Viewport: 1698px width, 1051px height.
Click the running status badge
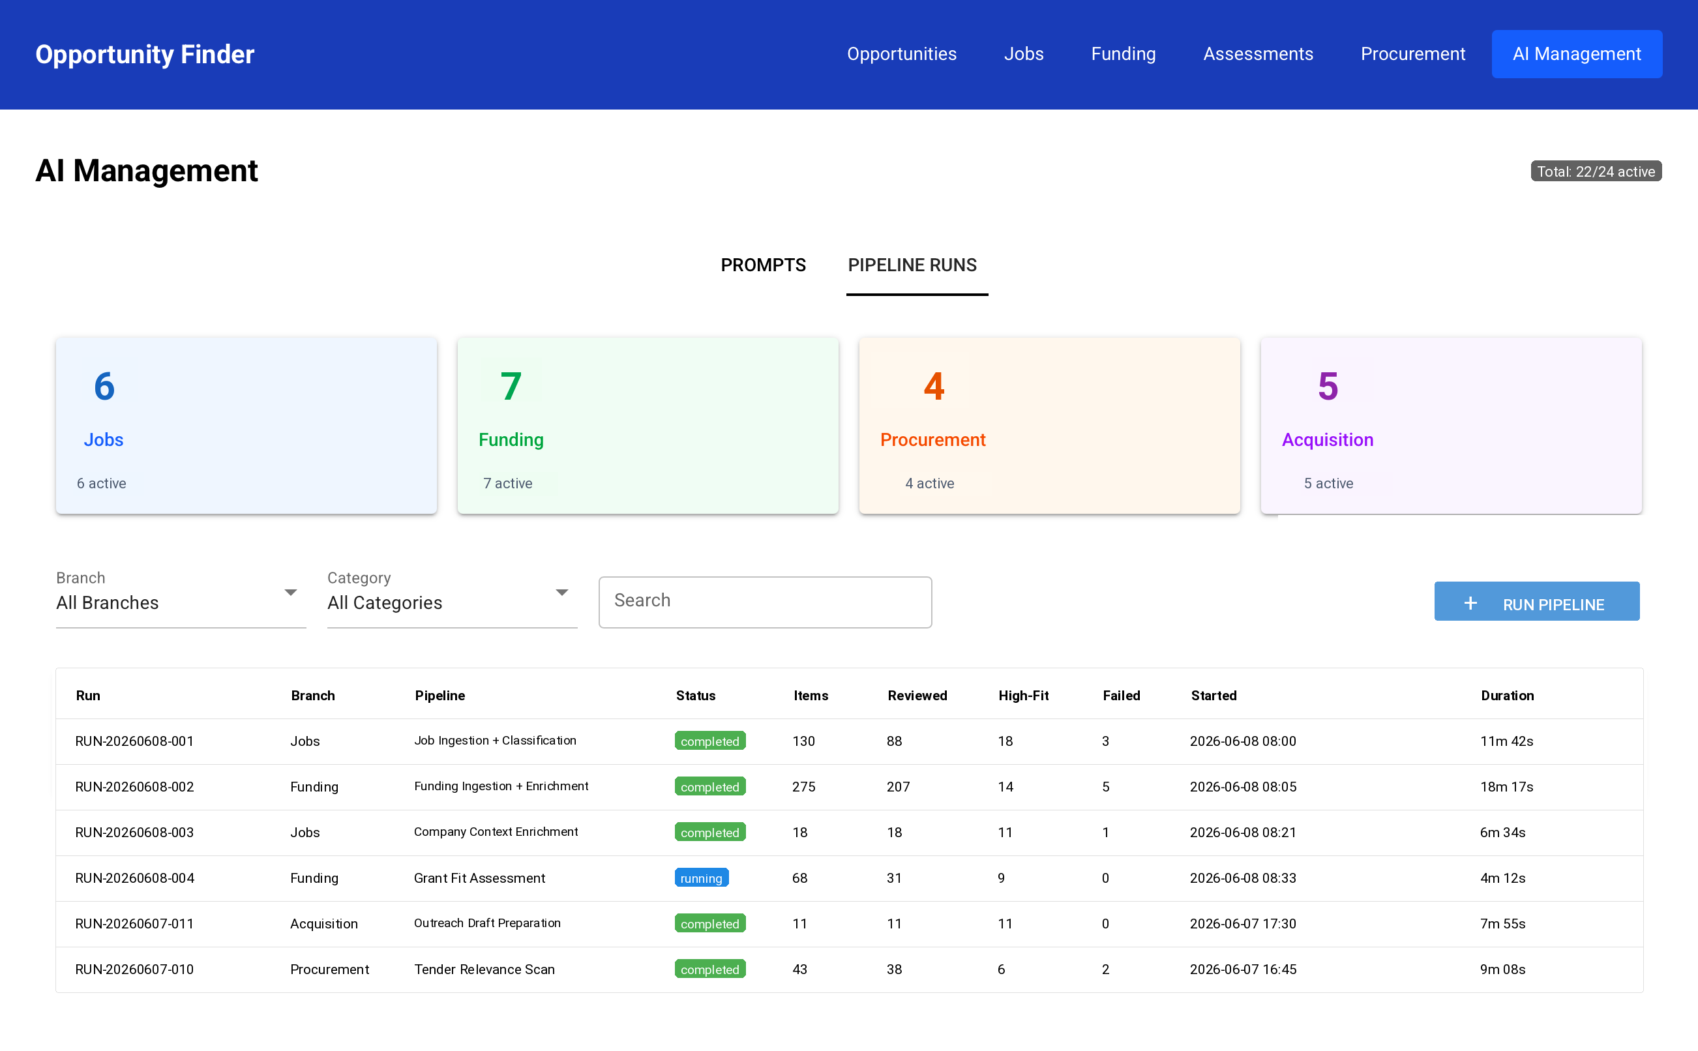pyautogui.click(x=701, y=878)
